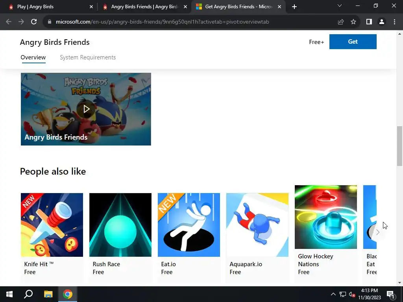Image resolution: width=403 pixels, height=302 pixels.
Task: Open the System Requirements tab
Action: (88, 57)
